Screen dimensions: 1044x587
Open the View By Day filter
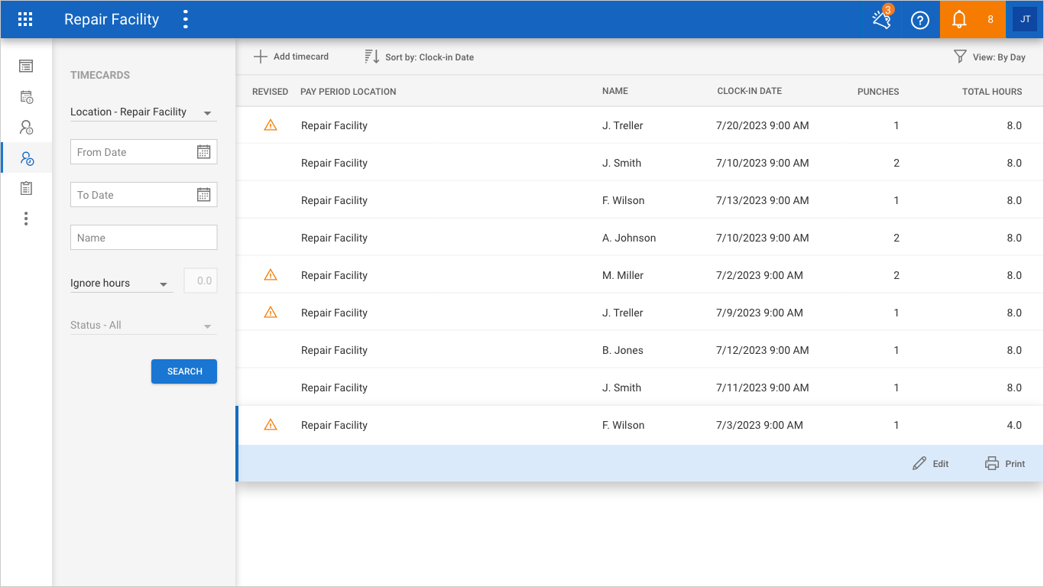989,57
